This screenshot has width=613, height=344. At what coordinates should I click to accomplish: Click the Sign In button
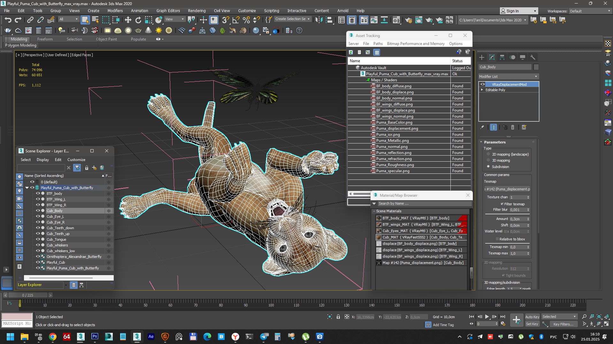[x=519, y=11]
